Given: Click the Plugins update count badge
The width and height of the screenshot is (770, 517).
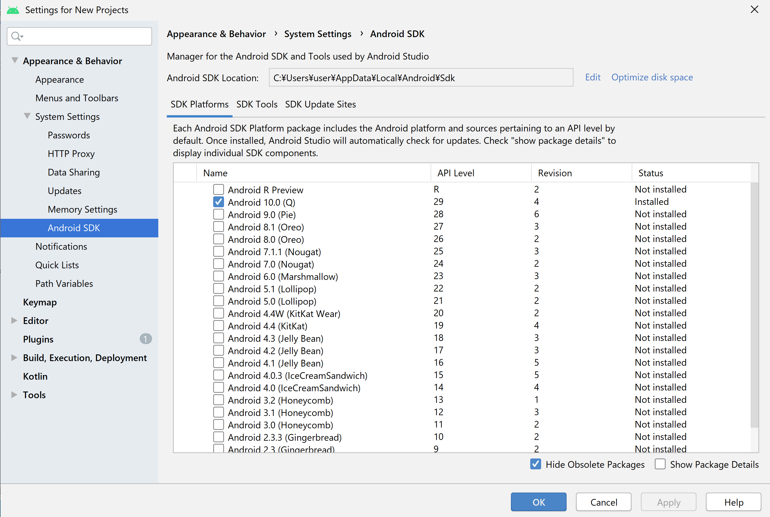Looking at the screenshot, I should 145,339.
